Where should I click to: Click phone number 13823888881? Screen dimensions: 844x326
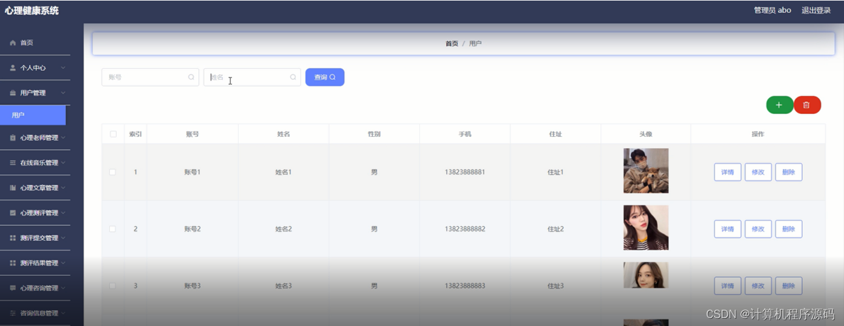465,172
